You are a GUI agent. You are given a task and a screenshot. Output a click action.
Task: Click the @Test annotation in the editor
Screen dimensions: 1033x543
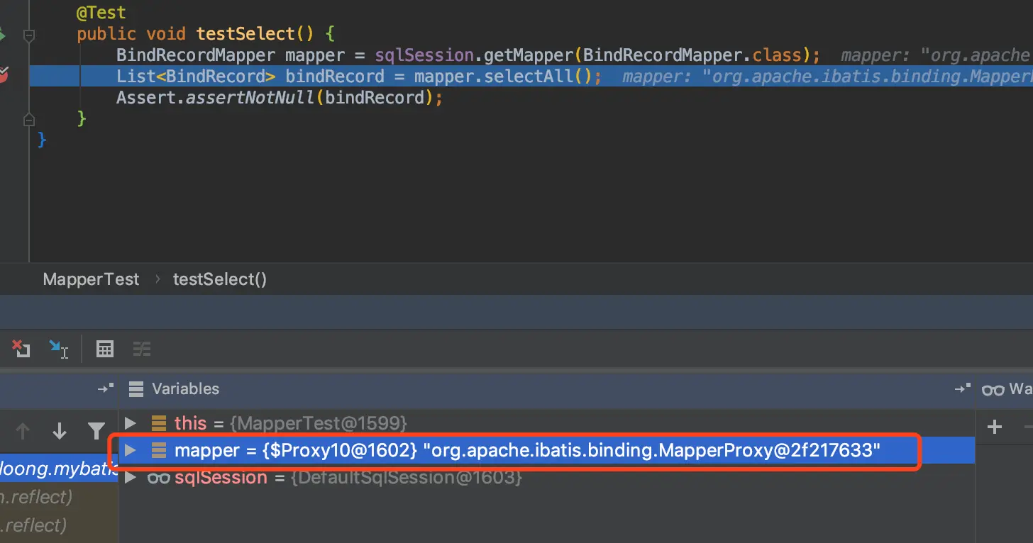(x=101, y=13)
